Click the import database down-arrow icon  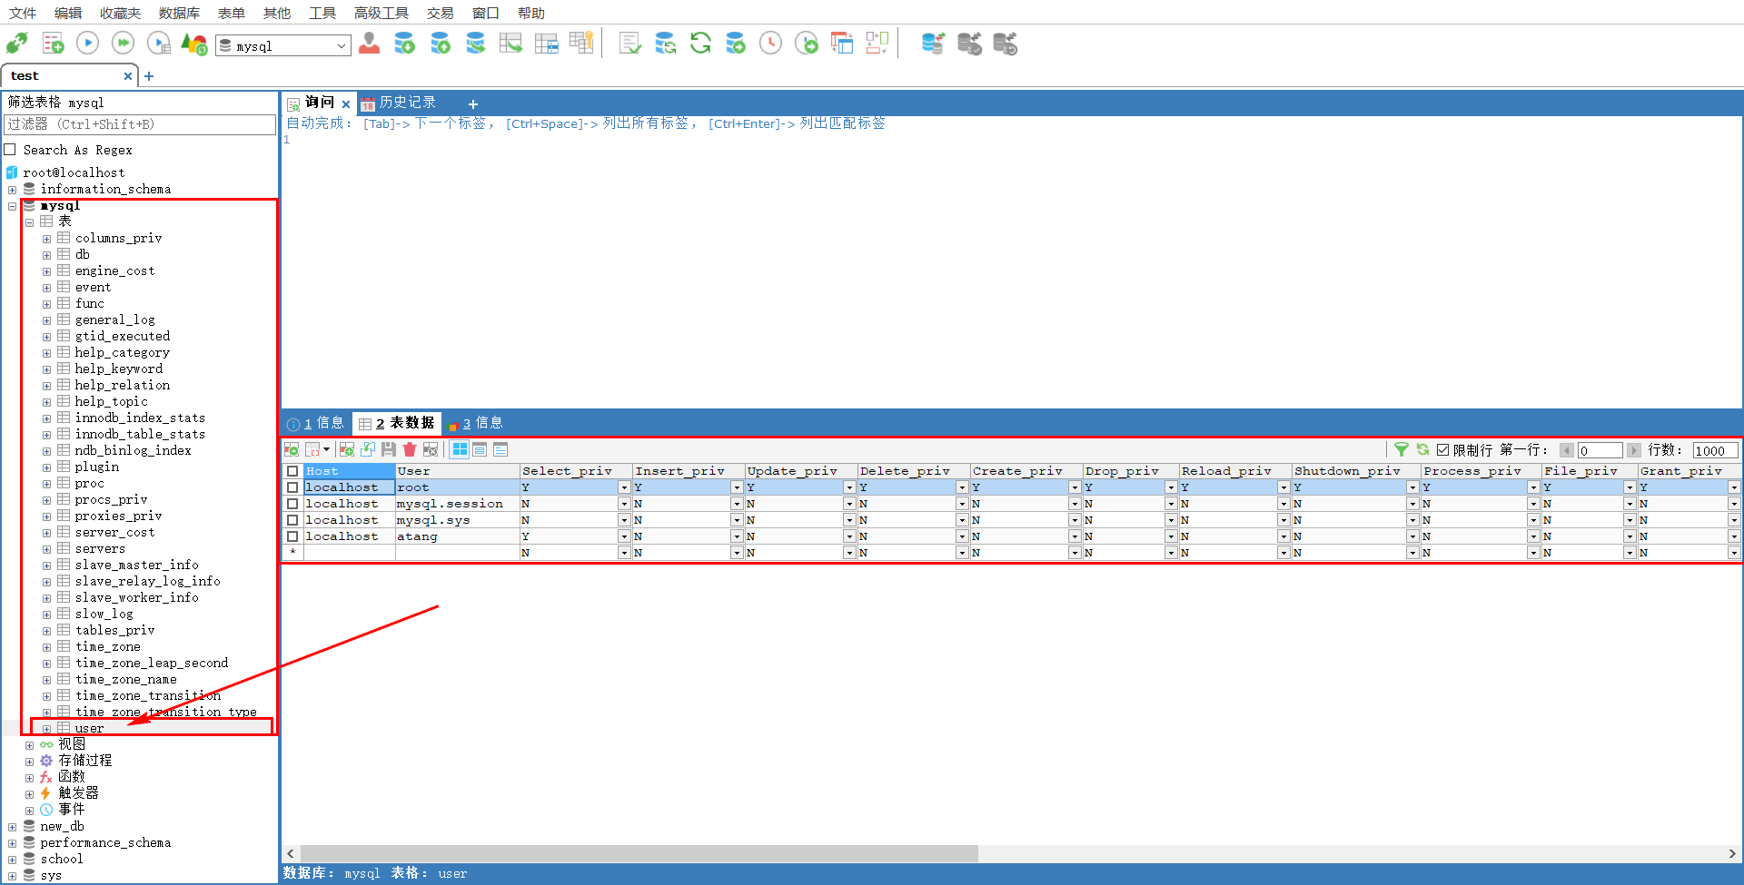click(405, 44)
